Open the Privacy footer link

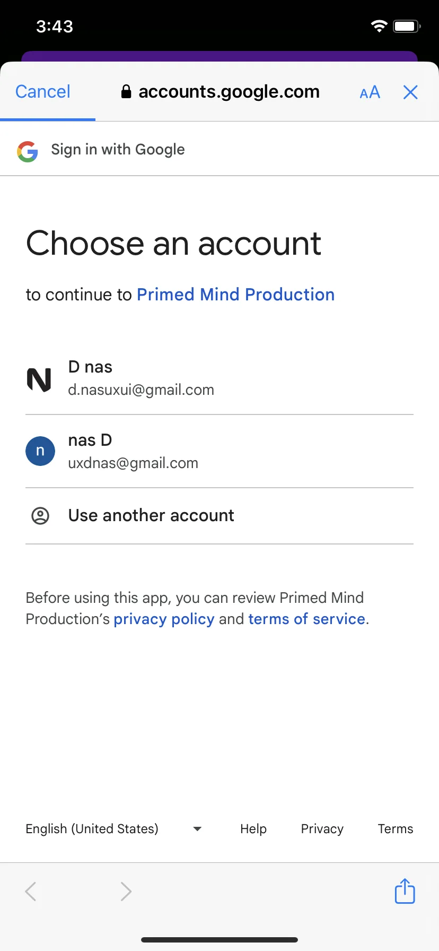[x=322, y=829]
